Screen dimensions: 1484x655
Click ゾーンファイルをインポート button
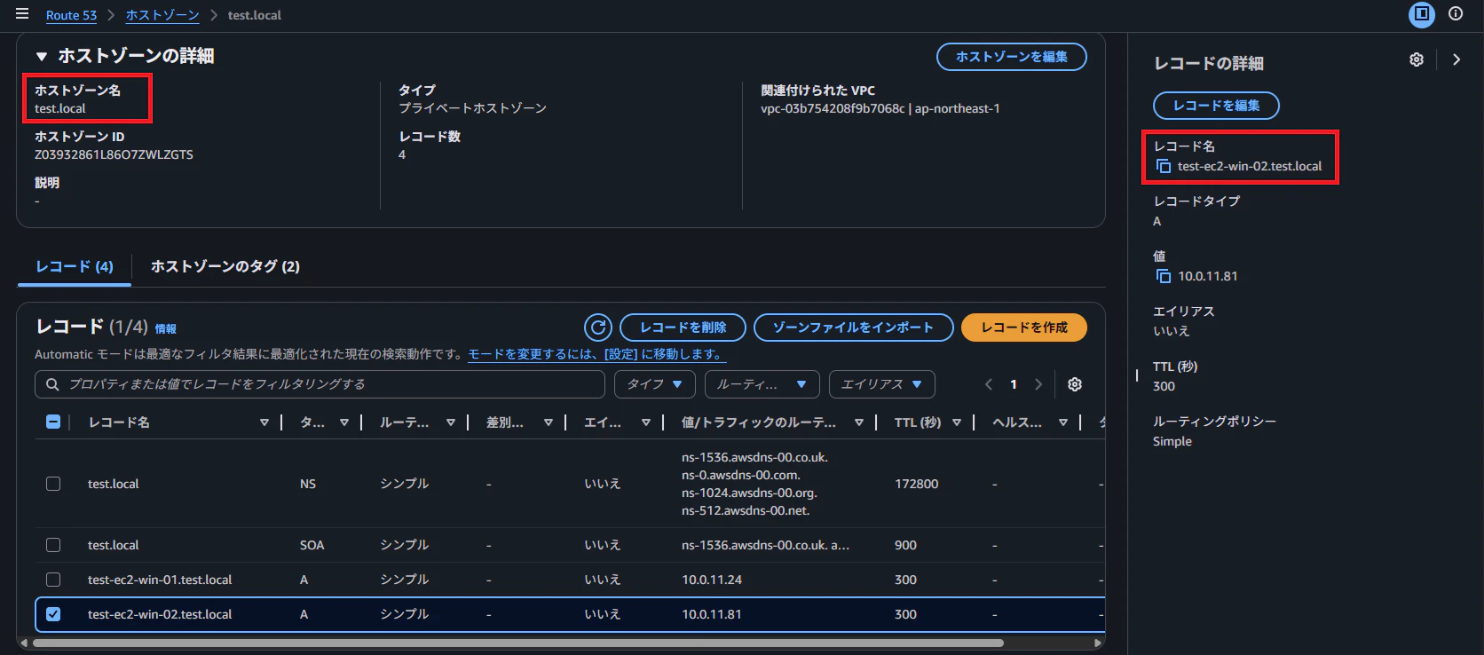(853, 327)
